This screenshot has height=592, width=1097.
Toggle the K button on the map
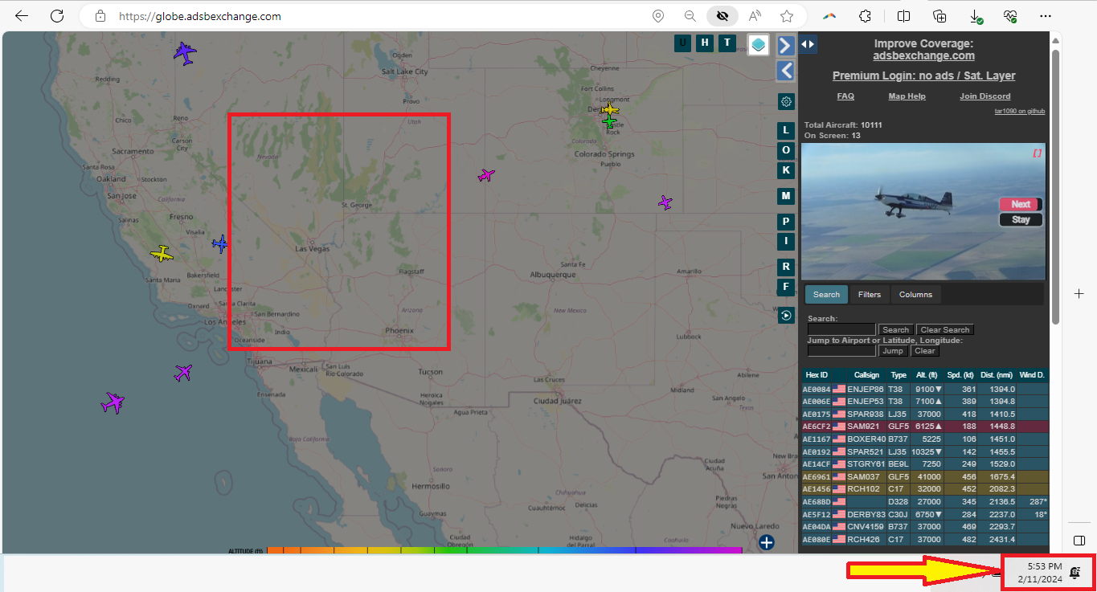pyautogui.click(x=786, y=170)
